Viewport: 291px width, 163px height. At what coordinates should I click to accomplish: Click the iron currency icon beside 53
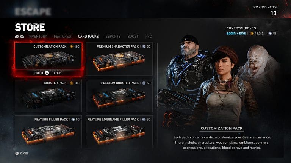tap(270, 34)
